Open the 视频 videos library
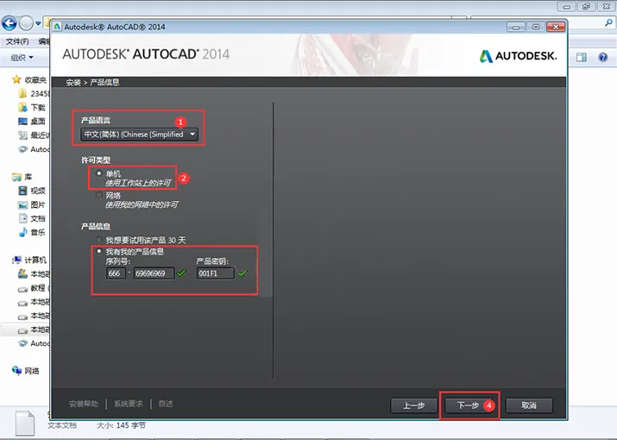The width and height of the screenshot is (617, 440). pos(37,191)
